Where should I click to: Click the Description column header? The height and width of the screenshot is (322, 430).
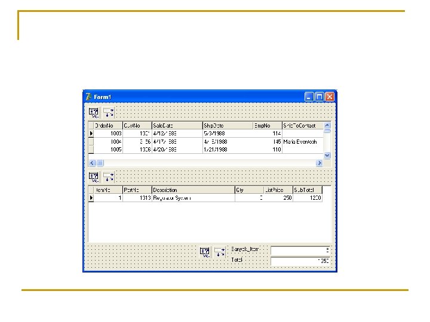pos(193,190)
